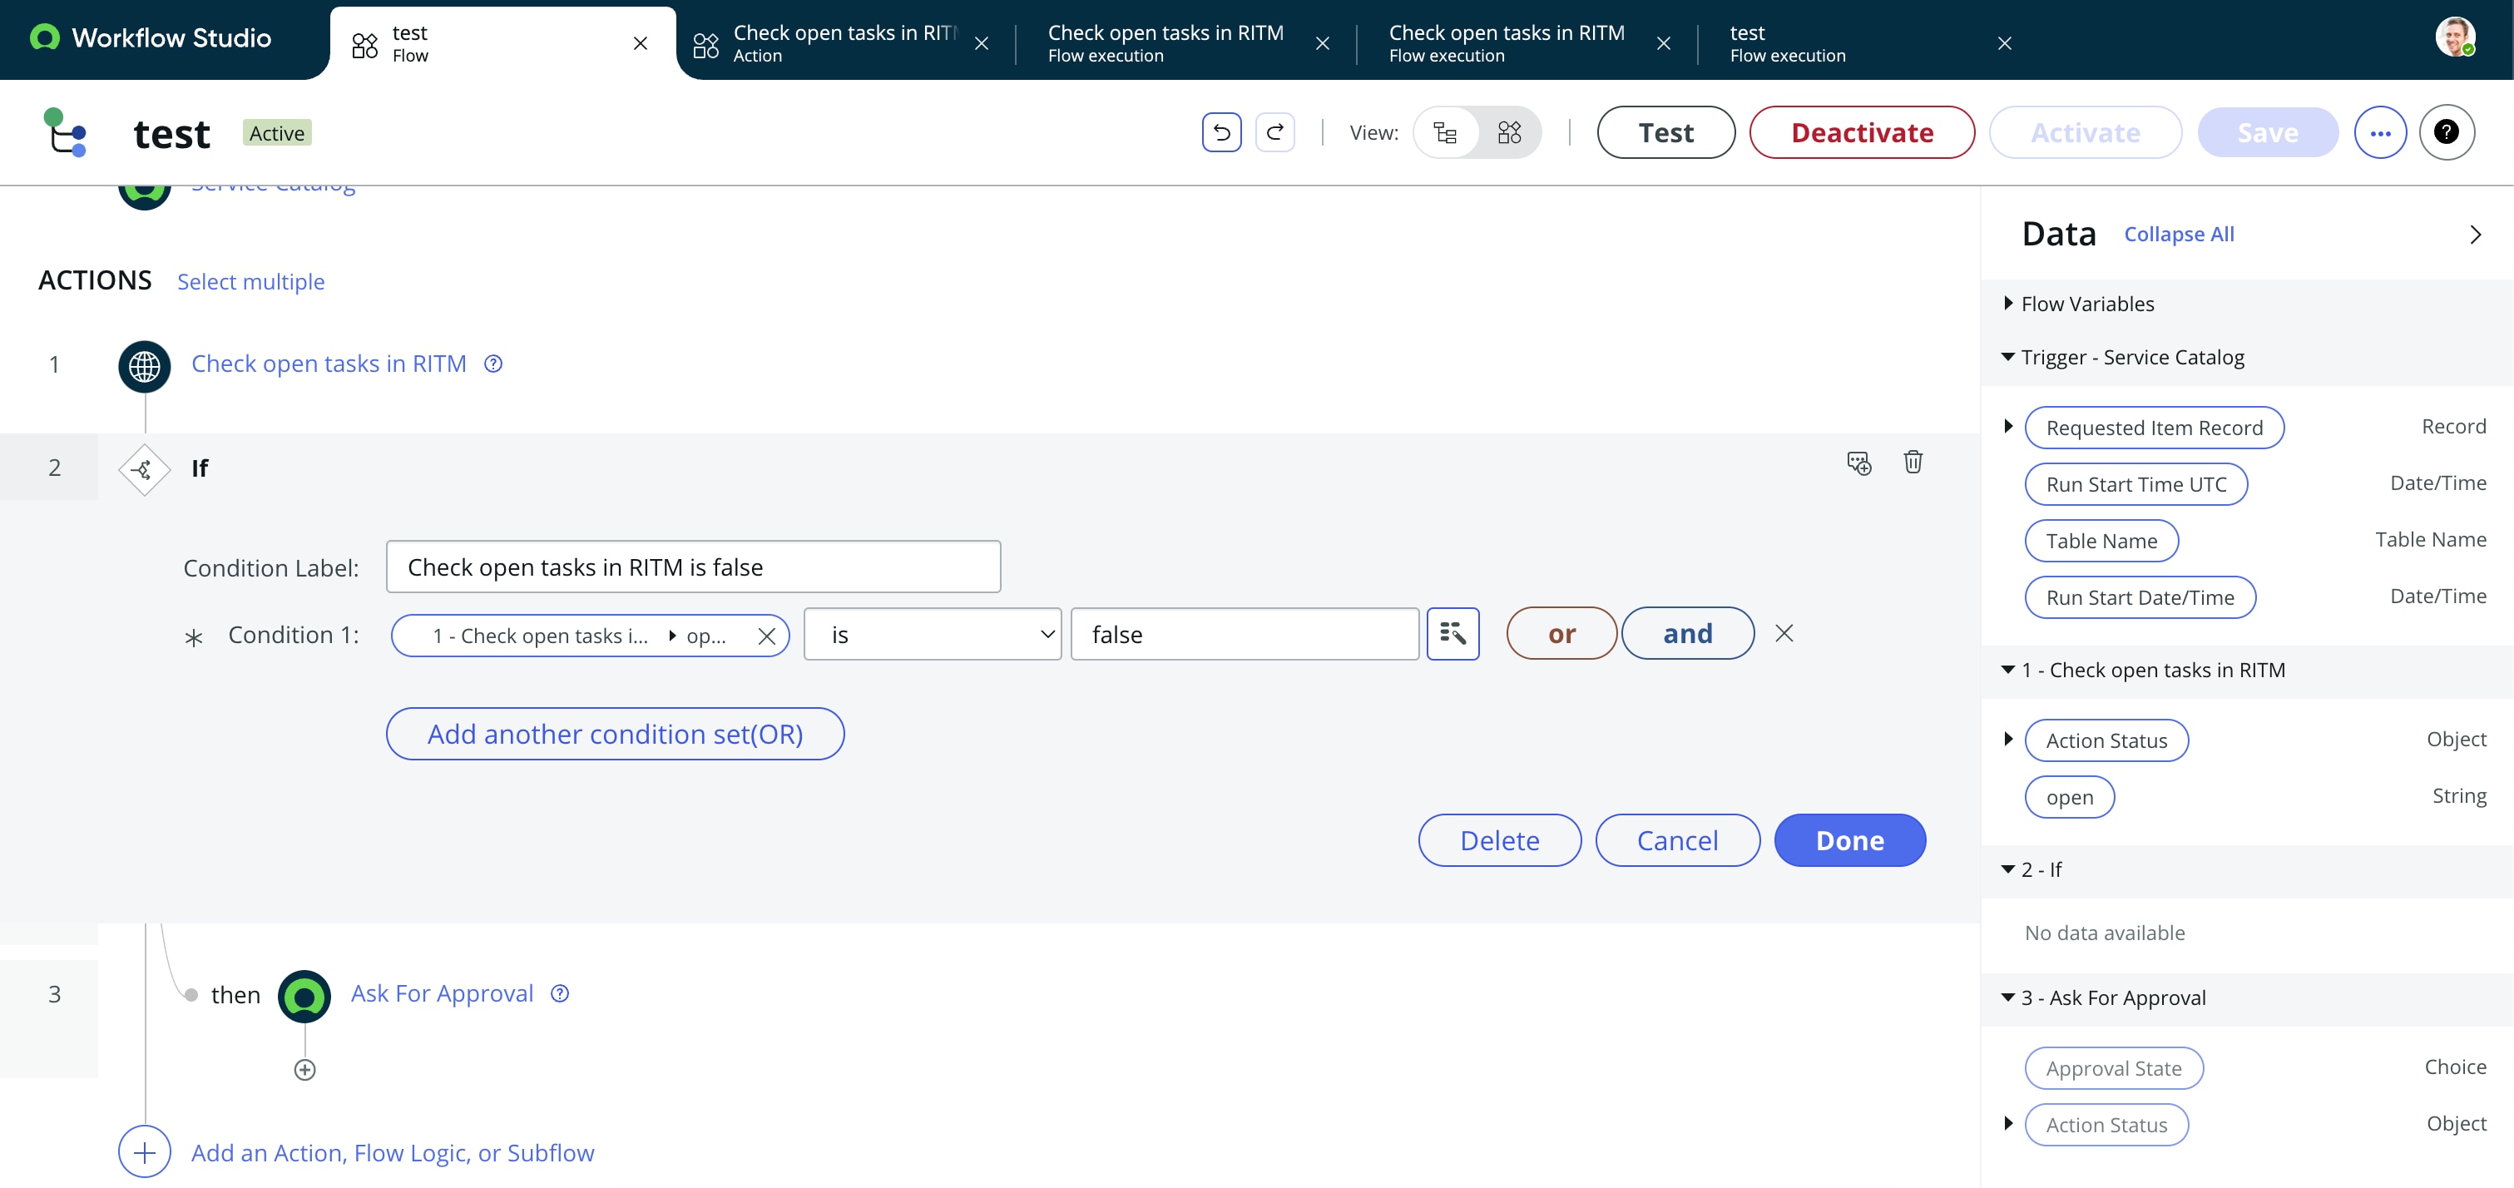Open help icon beside Ask For Approval
2514x1188 pixels.
(x=560, y=992)
